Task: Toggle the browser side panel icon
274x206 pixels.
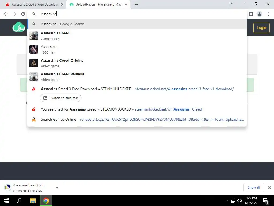Action: (251, 14)
